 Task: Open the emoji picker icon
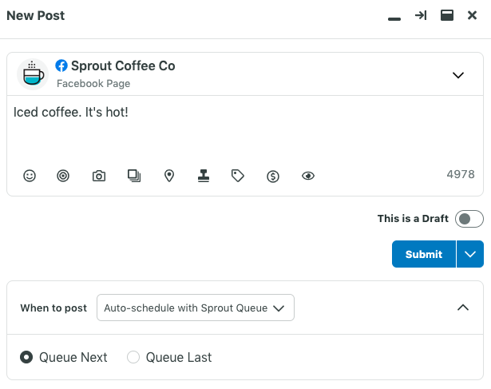tap(30, 176)
